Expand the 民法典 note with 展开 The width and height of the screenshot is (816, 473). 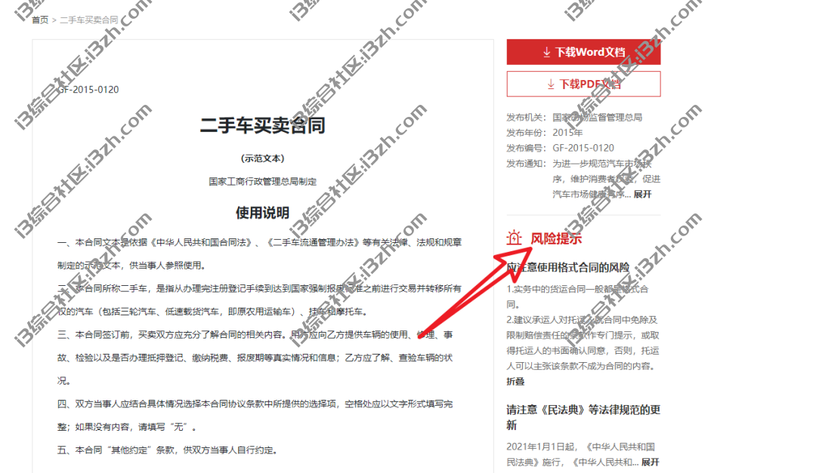(650, 462)
